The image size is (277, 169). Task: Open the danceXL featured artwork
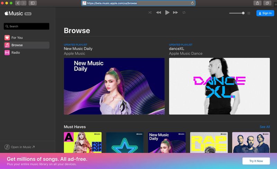click(x=220, y=86)
